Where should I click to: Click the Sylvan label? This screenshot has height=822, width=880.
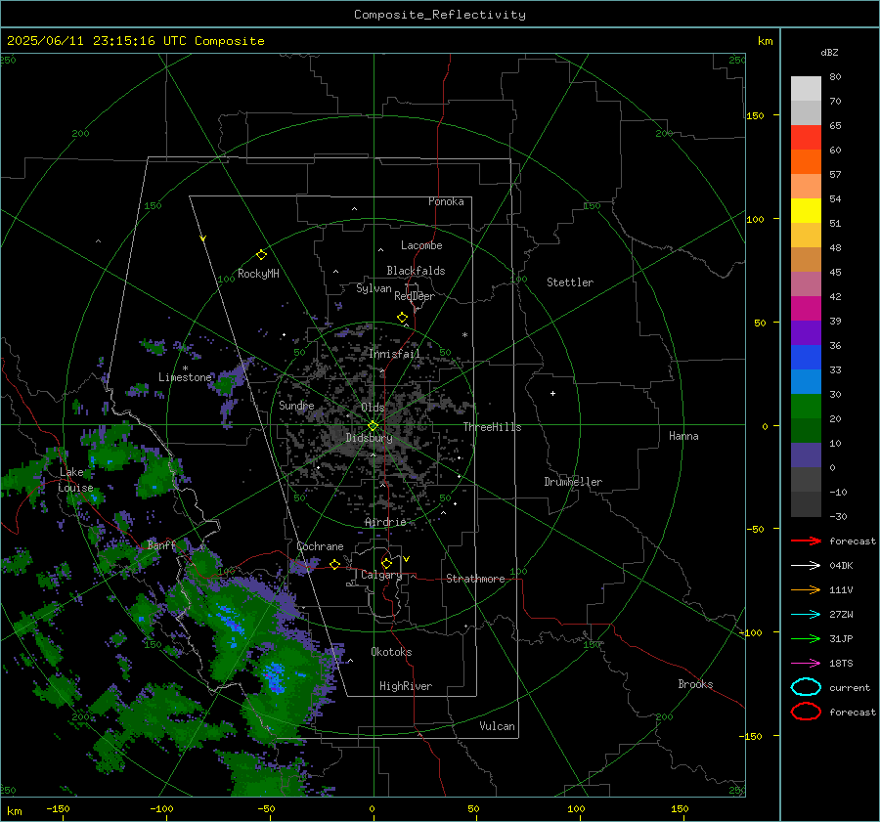point(374,288)
